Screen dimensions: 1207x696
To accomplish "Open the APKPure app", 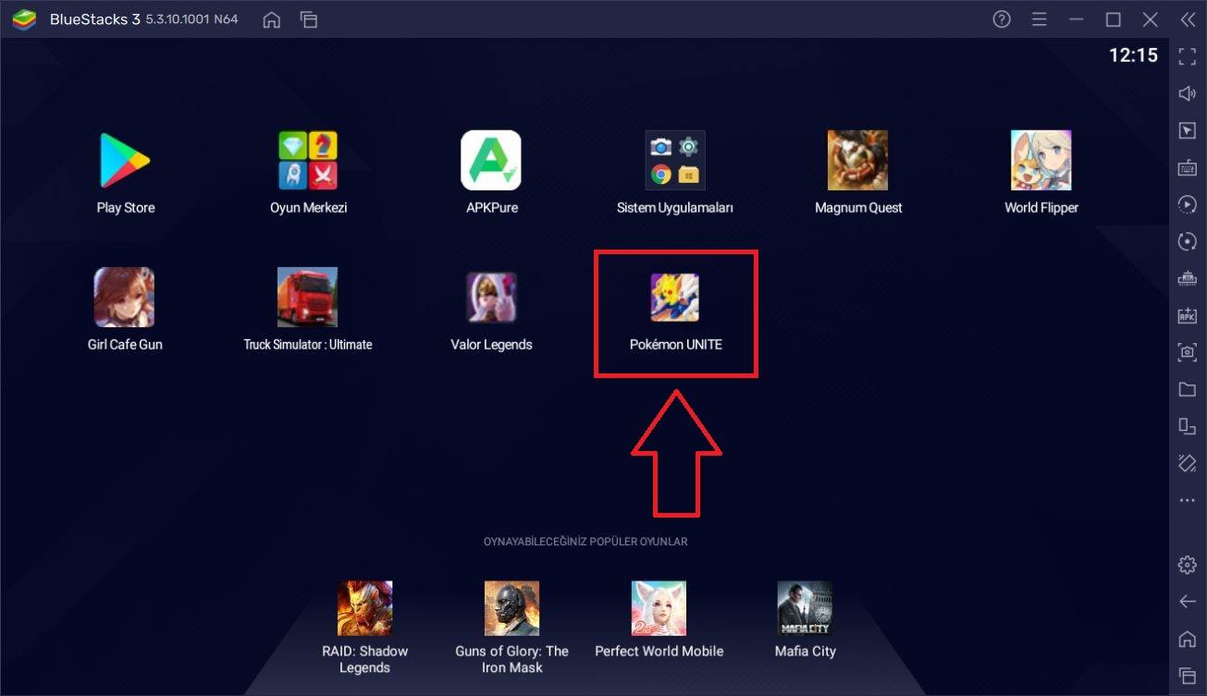I will [491, 161].
